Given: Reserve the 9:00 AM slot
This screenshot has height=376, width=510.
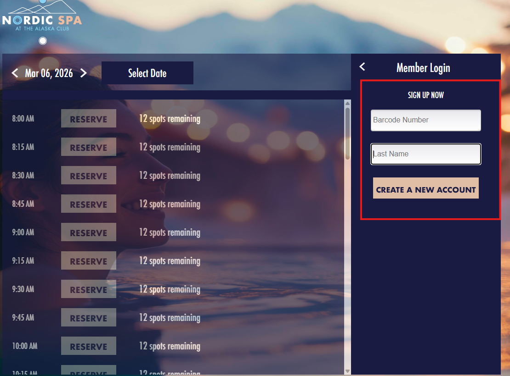Looking at the screenshot, I should (88, 232).
